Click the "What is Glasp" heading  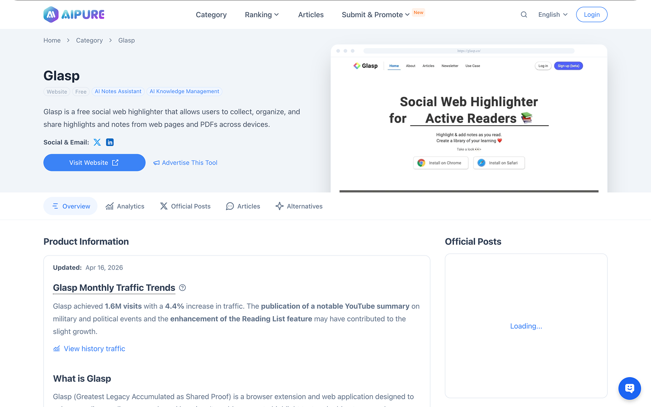(x=82, y=379)
